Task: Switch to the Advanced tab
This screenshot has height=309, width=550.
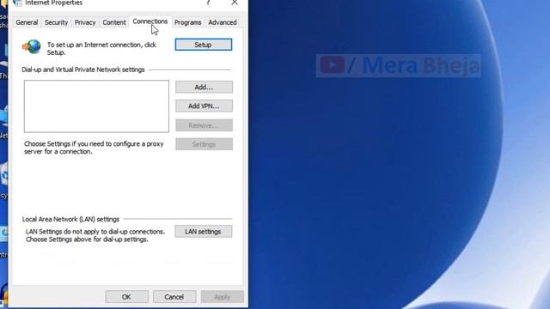Action: tap(223, 22)
